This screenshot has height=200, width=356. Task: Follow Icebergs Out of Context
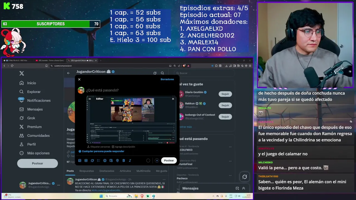225,117
